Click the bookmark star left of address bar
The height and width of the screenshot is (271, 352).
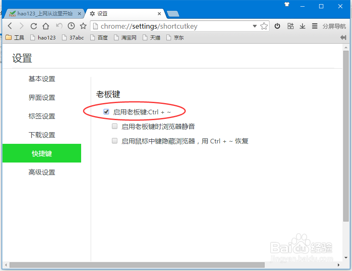83,26
